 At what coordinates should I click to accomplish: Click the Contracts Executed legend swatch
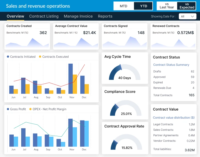(40, 57)
